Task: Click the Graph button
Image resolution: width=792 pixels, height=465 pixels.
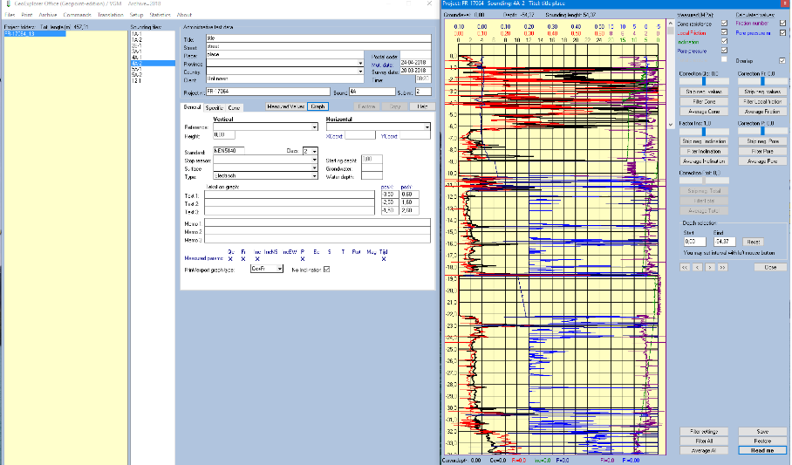Action: [317, 106]
